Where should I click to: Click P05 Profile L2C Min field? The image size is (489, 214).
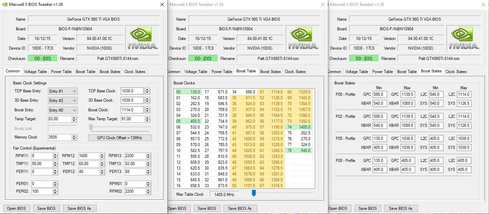pyautogui.click(x=436, y=139)
